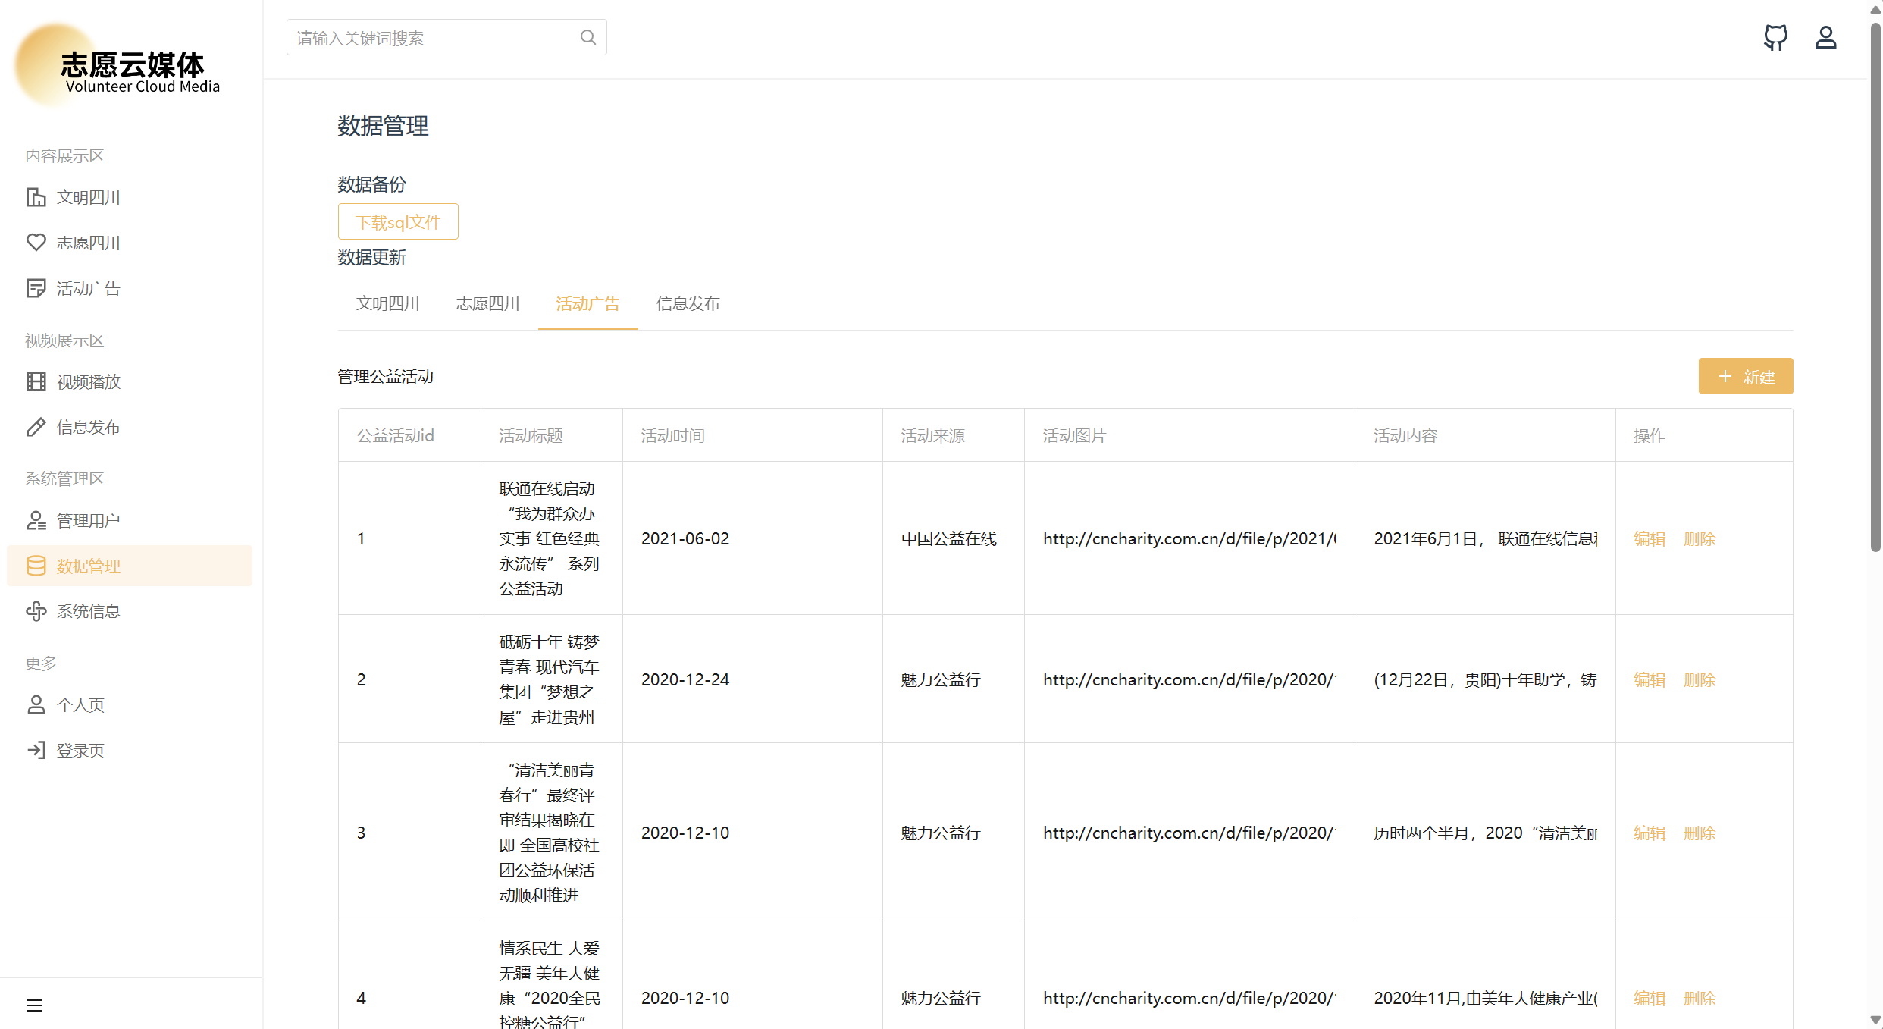Click the 新建 button
The height and width of the screenshot is (1029, 1883).
(1745, 376)
